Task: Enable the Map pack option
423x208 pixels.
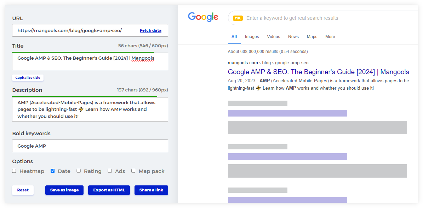Action: pyautogui.click(x=133, y=171)
